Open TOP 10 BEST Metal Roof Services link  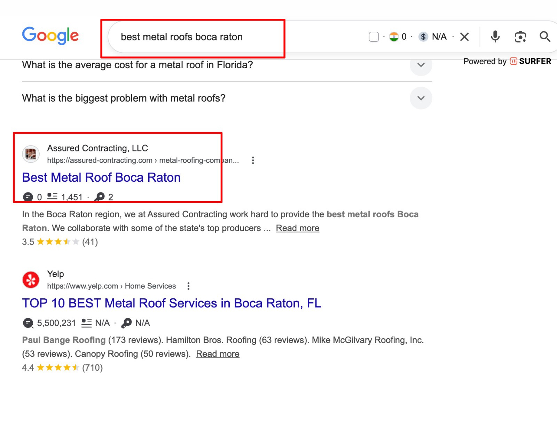click(171, 303)
